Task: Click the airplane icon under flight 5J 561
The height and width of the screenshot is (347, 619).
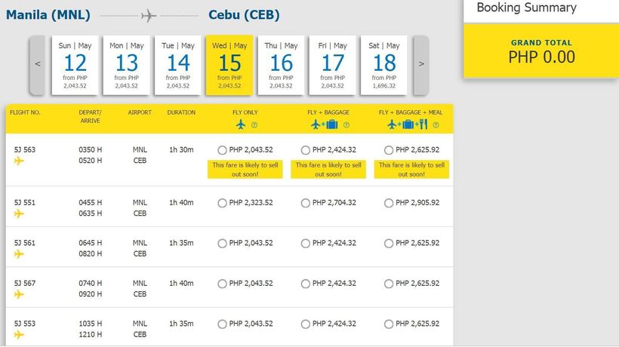Action: [19, 254]
